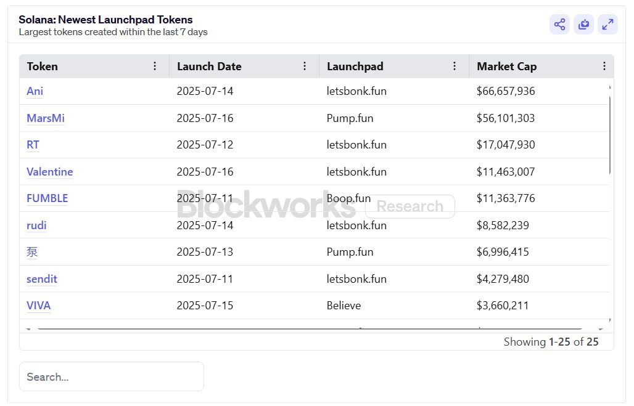
Task: Open the rudi token link
Action: (36, 225)
